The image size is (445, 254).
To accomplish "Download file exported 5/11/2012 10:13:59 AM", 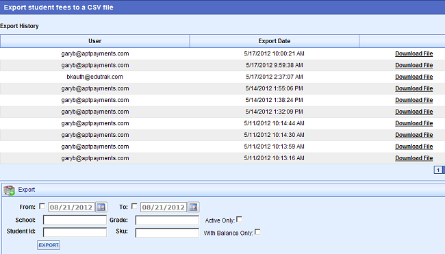I will pyautogui.click(x=414, y=147).
